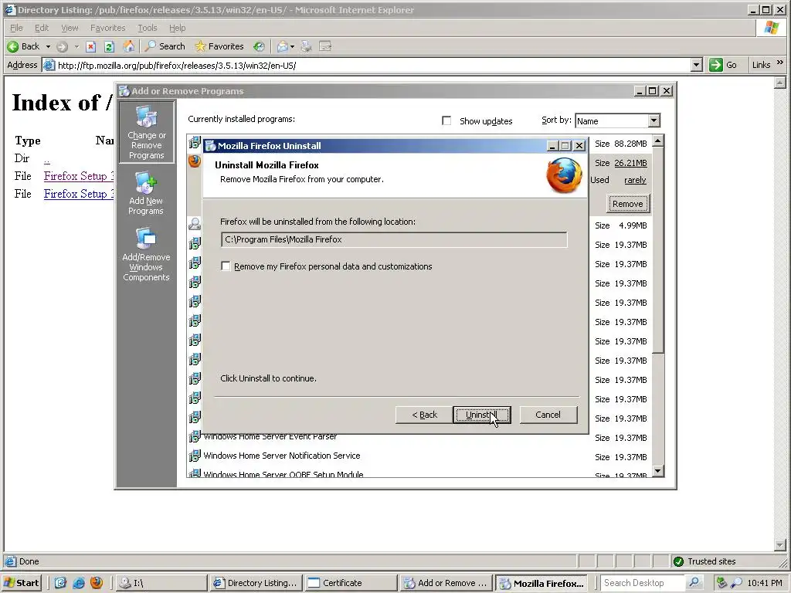This screenshot has width=791, height=593.
Task: Click the uninstall location path field
Action: point(394,239)
